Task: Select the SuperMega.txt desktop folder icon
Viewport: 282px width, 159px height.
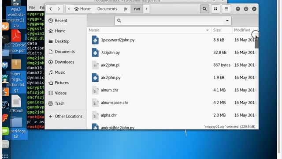Action: tap(16, 128)
